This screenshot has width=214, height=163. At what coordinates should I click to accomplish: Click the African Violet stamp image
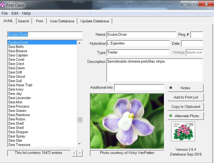coord(183,132)
